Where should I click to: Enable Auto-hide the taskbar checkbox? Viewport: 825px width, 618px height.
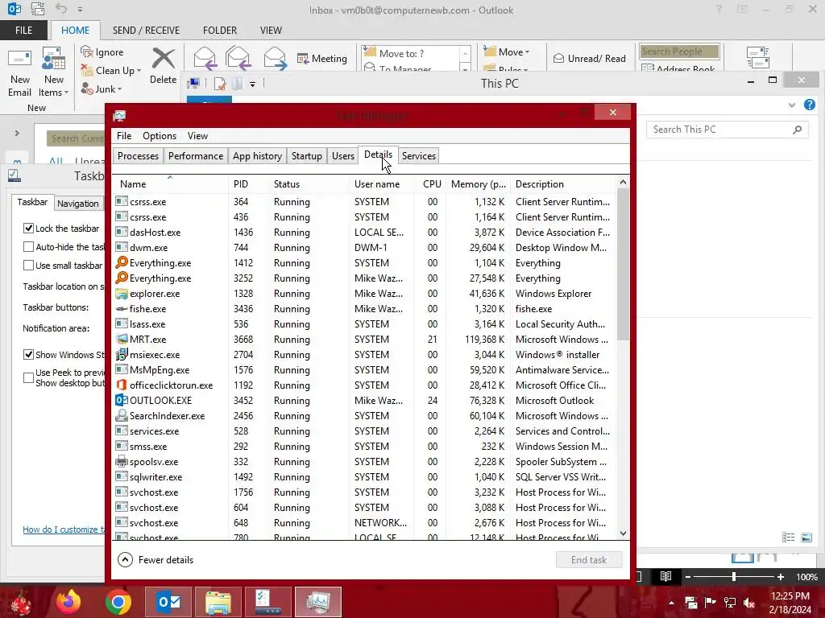pos(28,246)
